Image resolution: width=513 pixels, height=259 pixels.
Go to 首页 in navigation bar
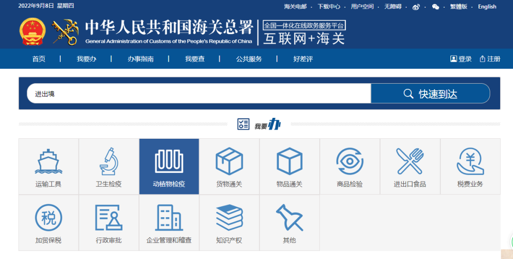(38, 59)
